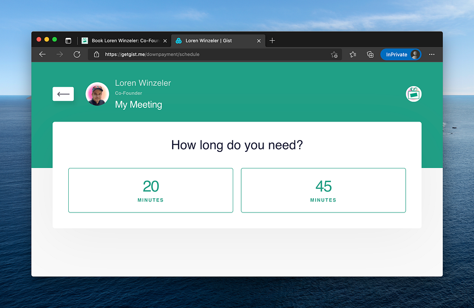This screenshot has height=308, width=474.
Task: Click the red close window button
Action: (39, 40)
